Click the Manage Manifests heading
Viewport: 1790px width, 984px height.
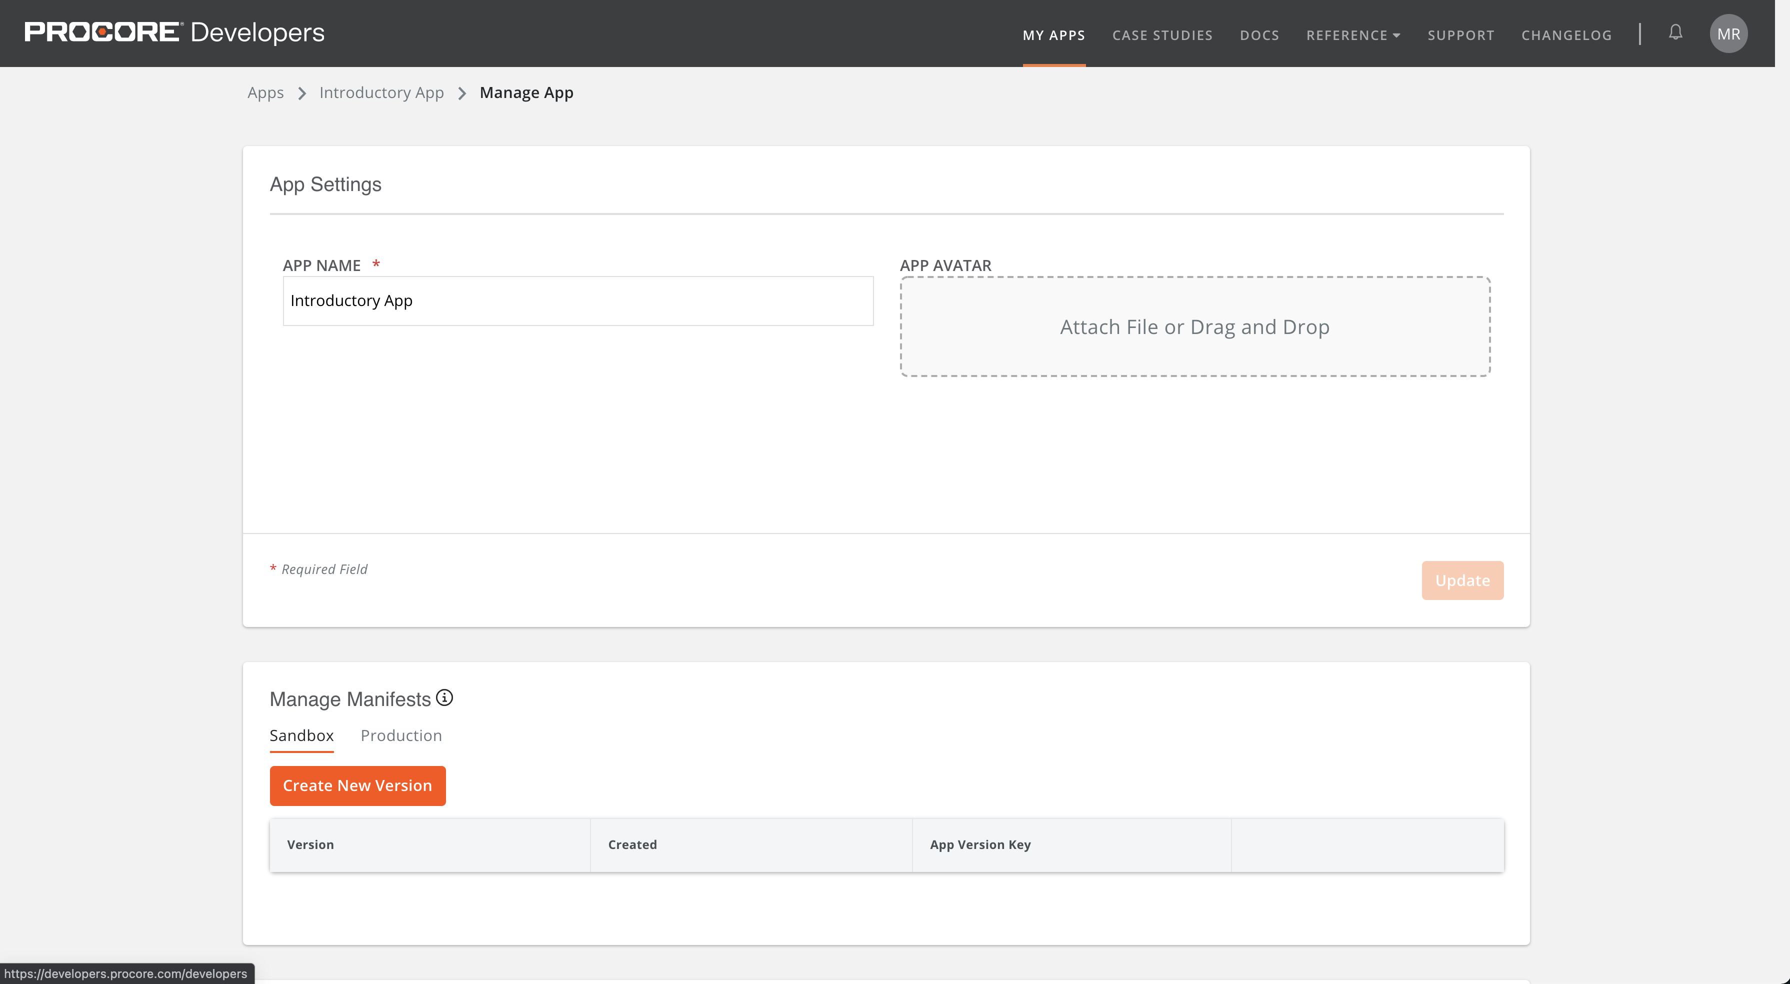pos(350,699)
